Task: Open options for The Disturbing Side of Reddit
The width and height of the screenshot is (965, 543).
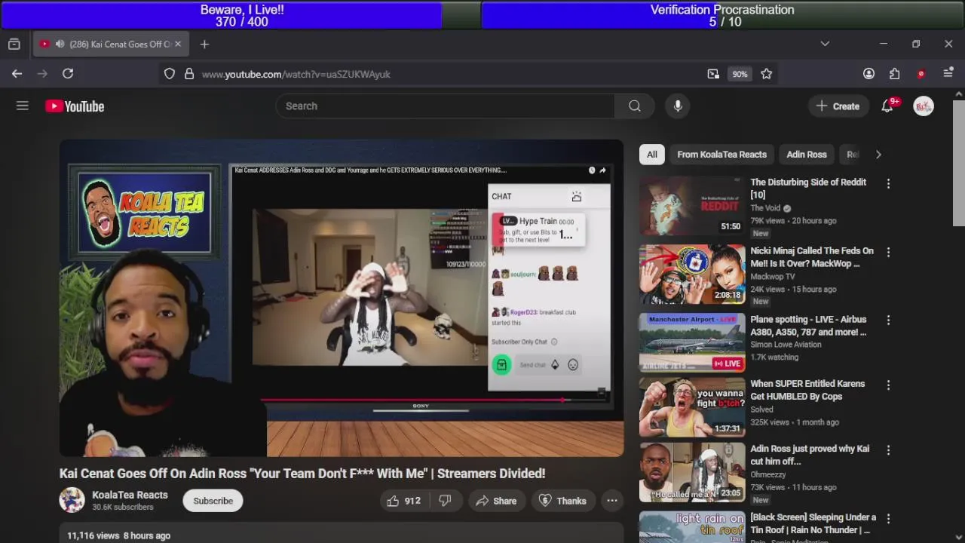Action: tap(888, 183)
